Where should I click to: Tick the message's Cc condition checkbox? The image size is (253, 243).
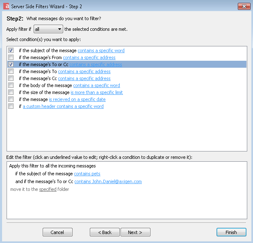tap(11, 78)
